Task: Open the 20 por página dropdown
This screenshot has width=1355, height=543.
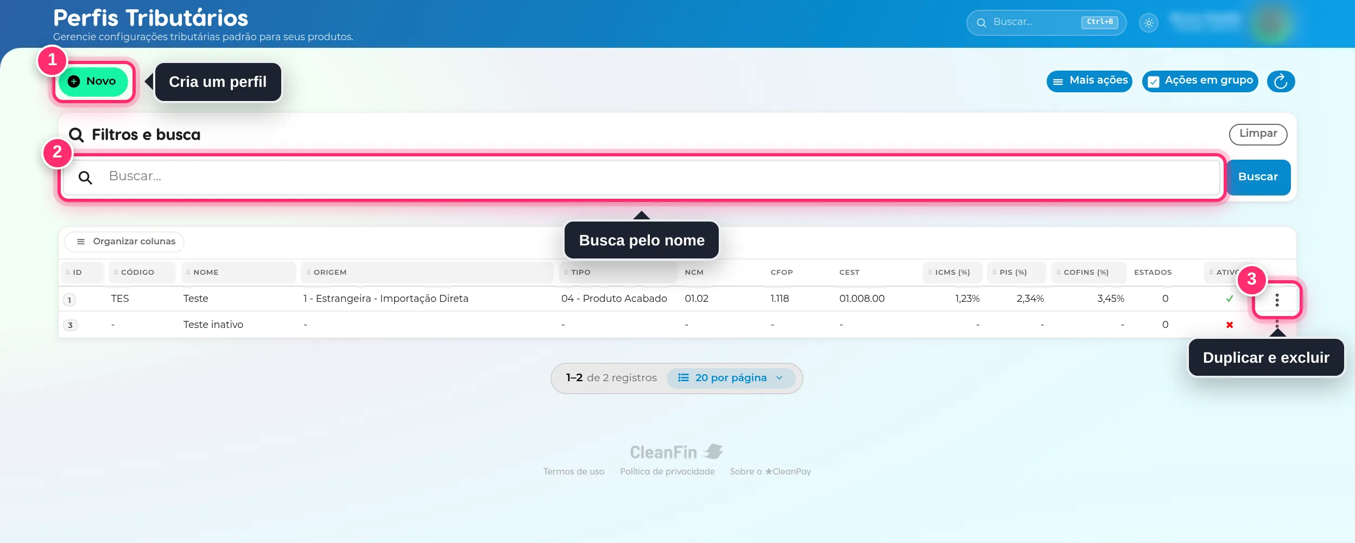Action: [731, 378]
